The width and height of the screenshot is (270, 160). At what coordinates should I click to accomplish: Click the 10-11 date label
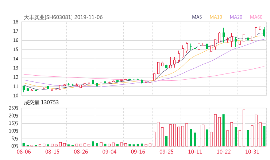[x=195, y=152]
